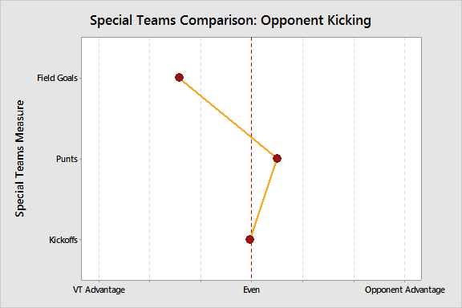
Task: Click the Kickoffs axis label
Action: coord(63,240)
